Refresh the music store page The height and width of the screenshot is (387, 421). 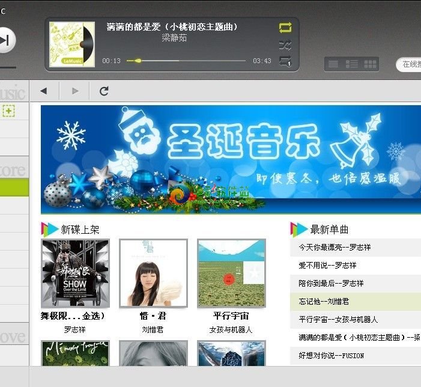(104, 91)
